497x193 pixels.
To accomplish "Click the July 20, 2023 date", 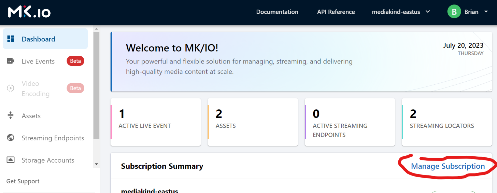I will (x=463, y=45).
